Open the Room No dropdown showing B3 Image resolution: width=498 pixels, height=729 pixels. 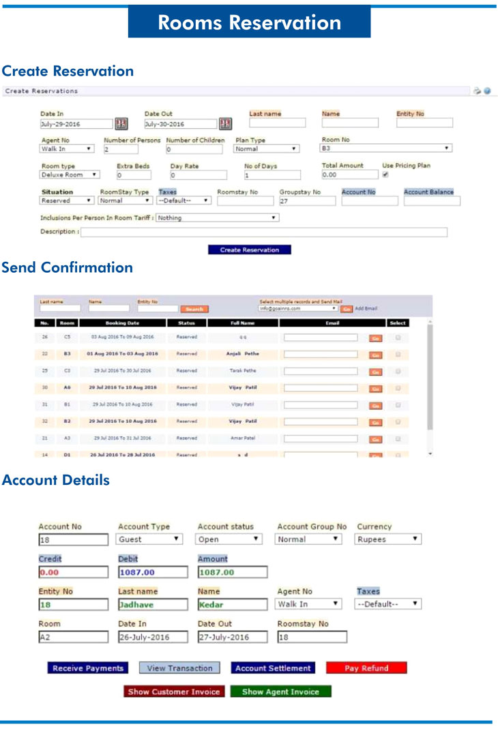(x=386, y=148)
